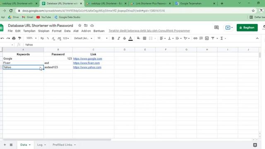
Task: Open the Default (Ari...) font dropdown
Action: click(83, 38)
